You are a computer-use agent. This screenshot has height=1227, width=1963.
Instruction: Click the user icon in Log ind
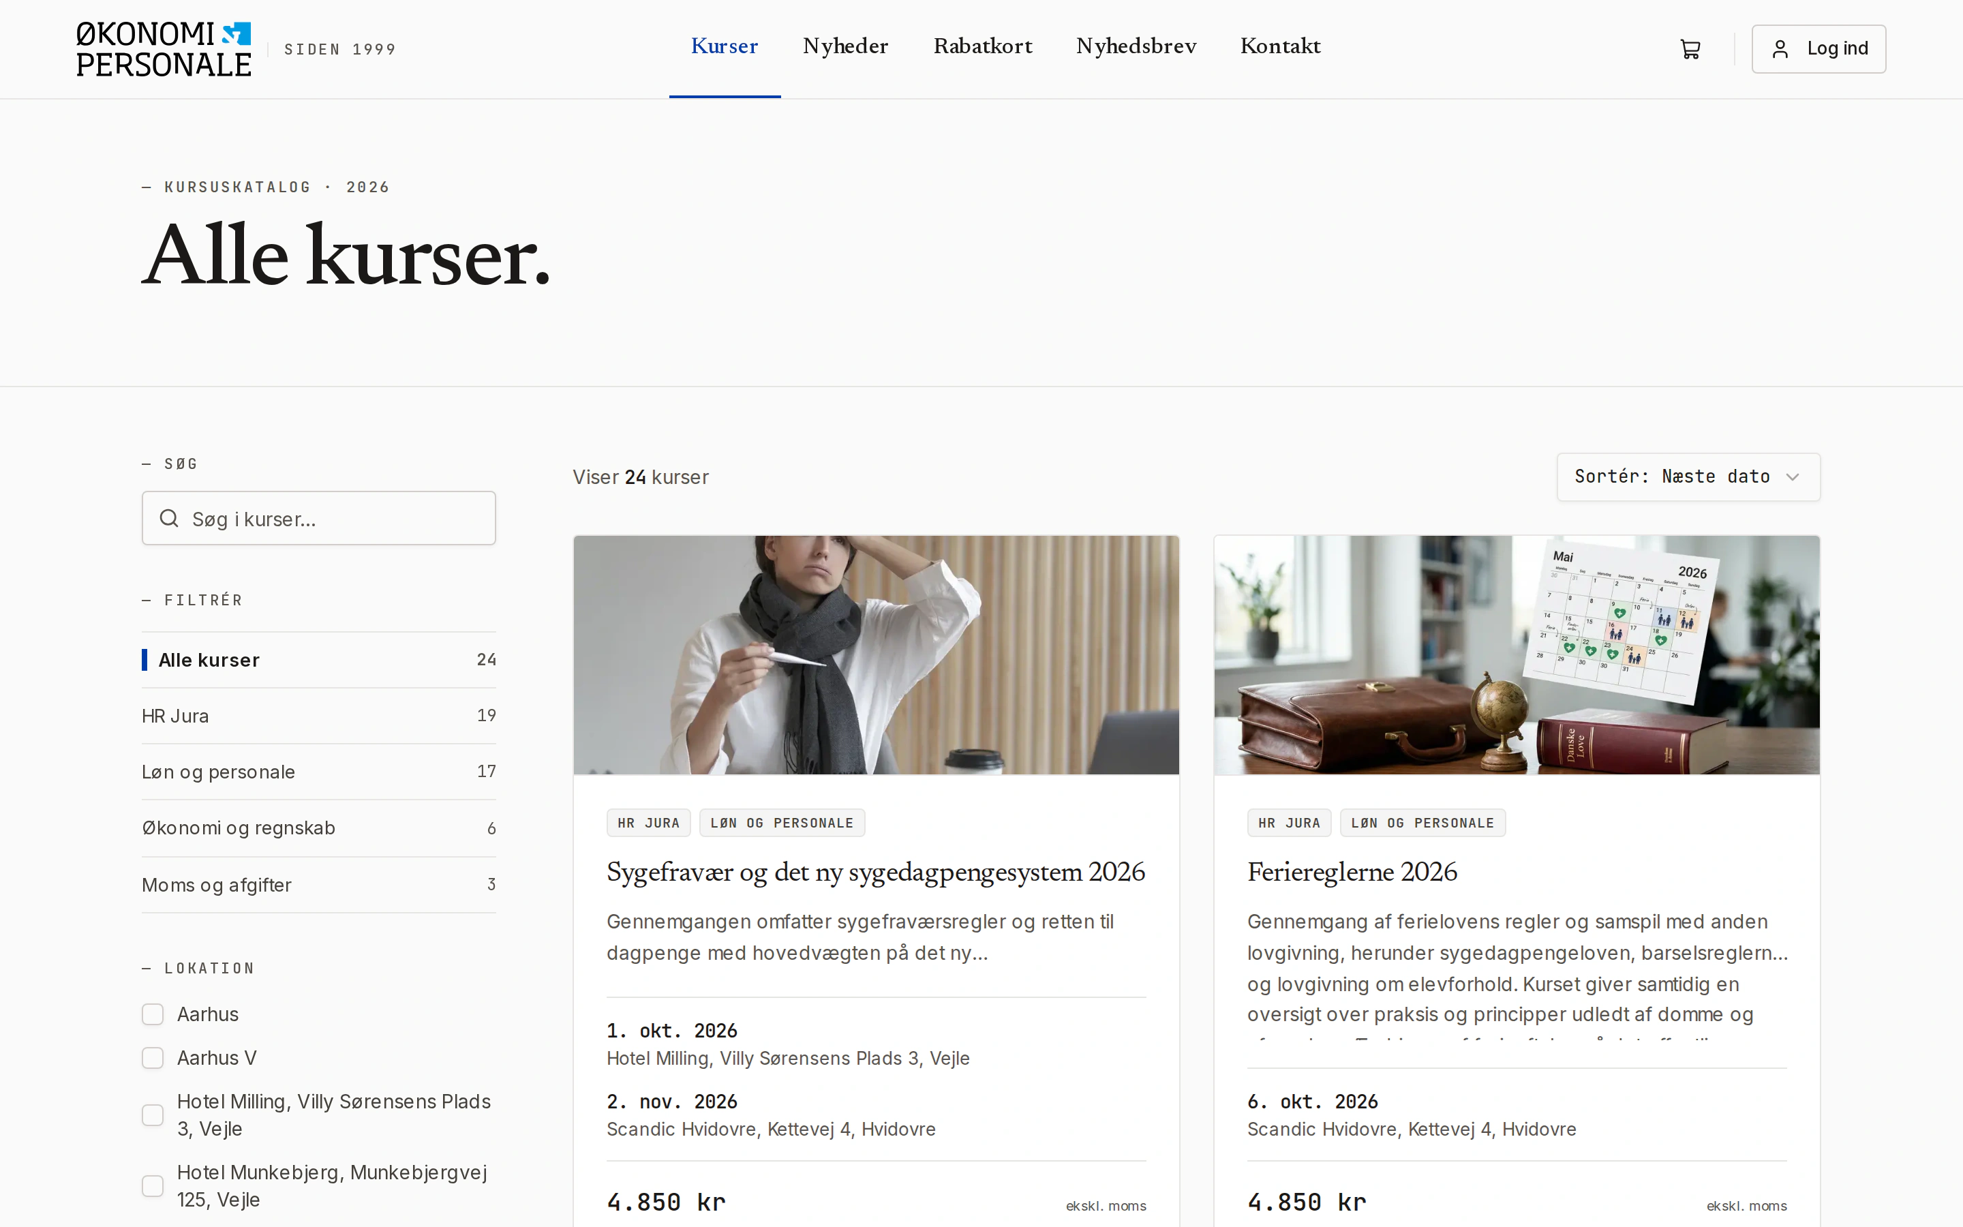click(1780, 50)
